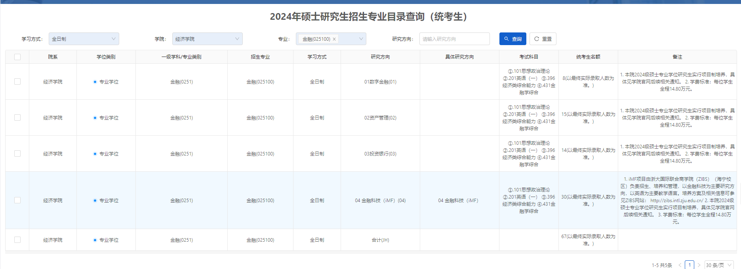Open the 学习方式 dropdown showing 全日制
The height and width of the screenshot is (269, 741).
coord(84,39)
